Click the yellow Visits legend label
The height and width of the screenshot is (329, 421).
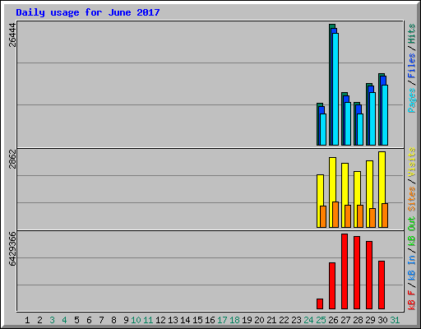tap(412, 162)
